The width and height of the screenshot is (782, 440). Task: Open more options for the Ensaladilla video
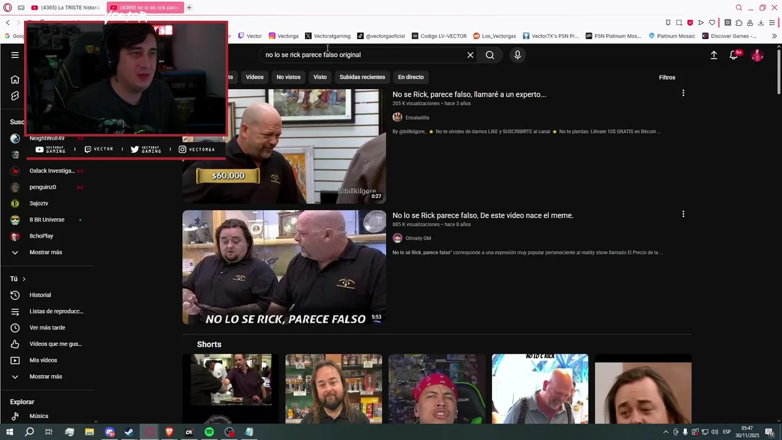click(x=683, y=93)
